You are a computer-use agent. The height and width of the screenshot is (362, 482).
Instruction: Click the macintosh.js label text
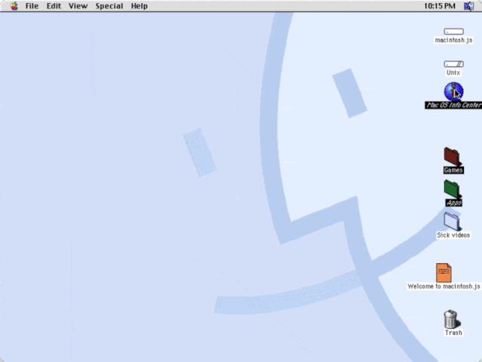(454, 40)
